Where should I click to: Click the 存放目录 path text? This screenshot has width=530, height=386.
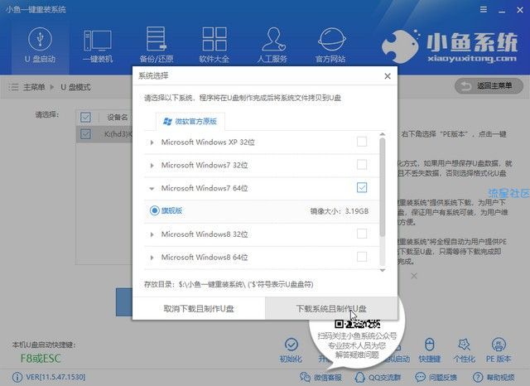pyautogui.click(x=229, y=284)
